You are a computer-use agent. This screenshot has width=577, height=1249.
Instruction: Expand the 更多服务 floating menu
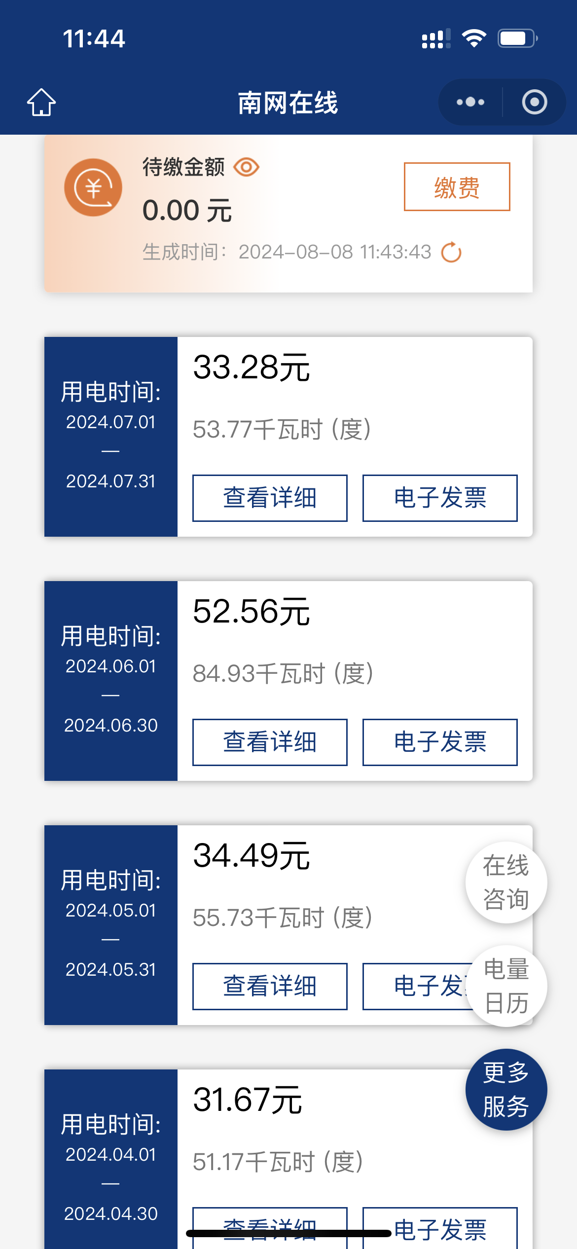pyautogui.click(x=506, y=1089)
